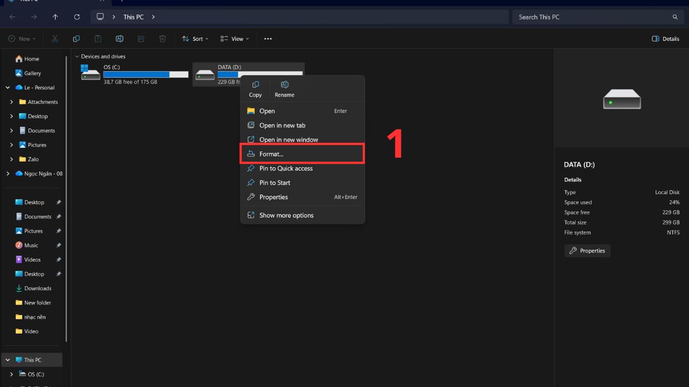Image resolution: width=689 pixels, height=387 pixels.
Task: Click the Refresh icon in the navigation bar
Action: 76,17
